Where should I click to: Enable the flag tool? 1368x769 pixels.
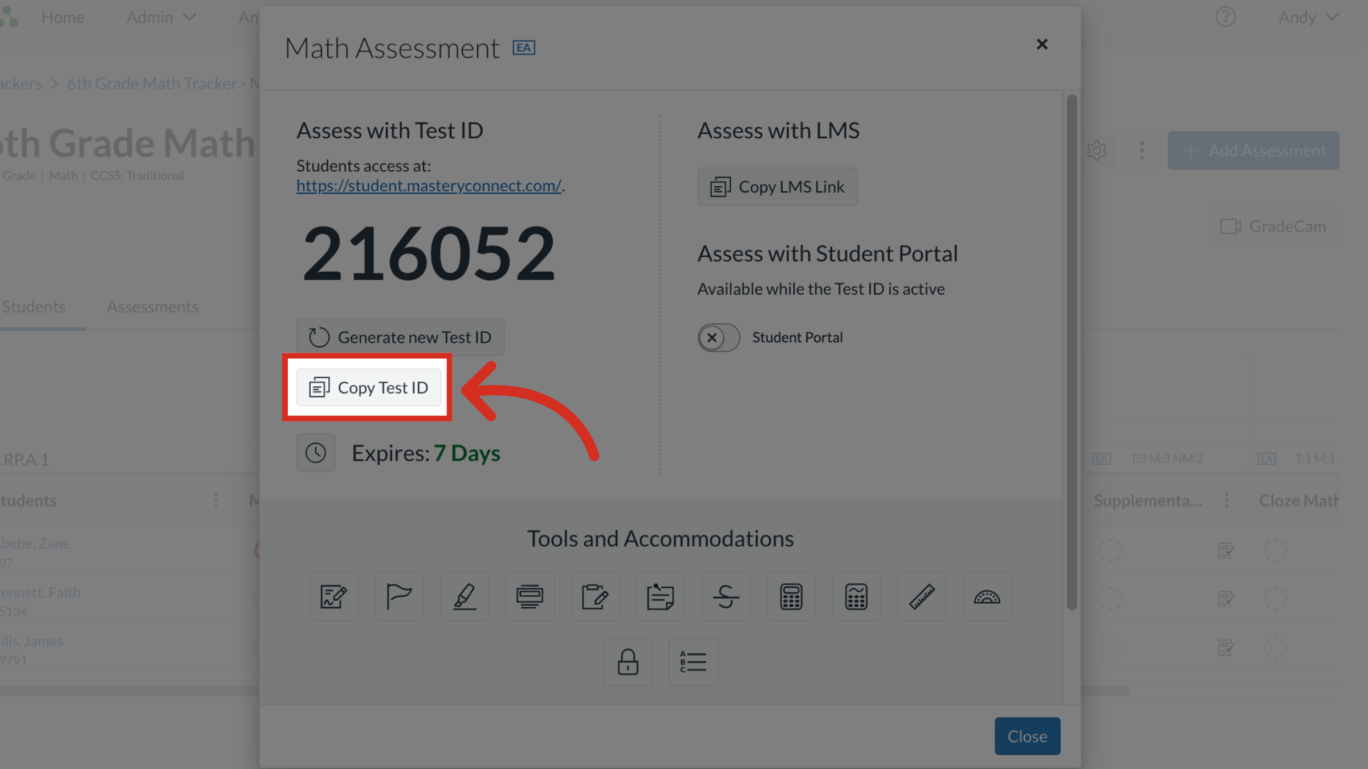tap(399, 597)
